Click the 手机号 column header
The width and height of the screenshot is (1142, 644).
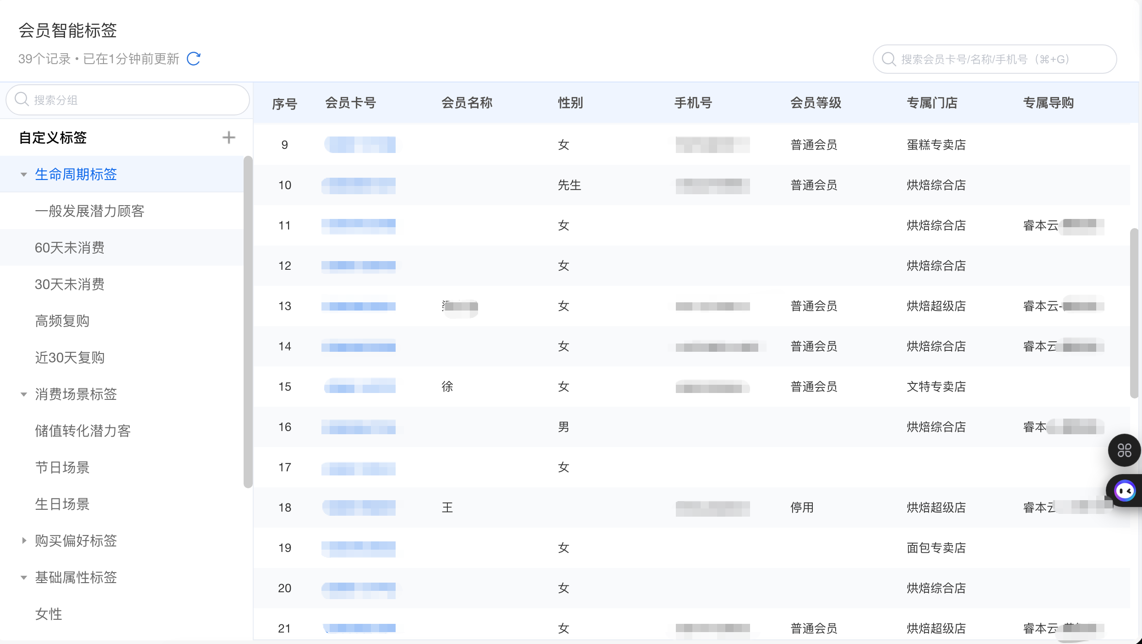pyautogui.click(x=693, y=103)
